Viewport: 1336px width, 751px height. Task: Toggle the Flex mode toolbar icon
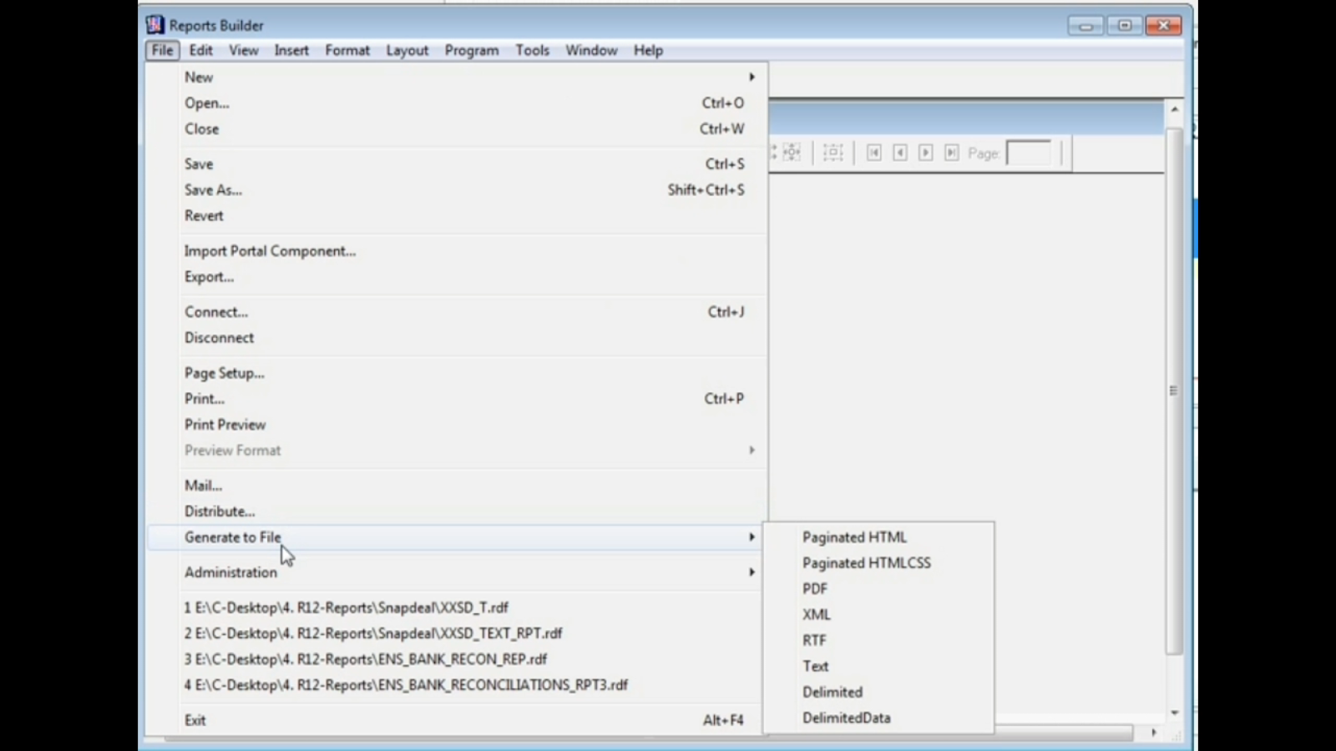point(791,153)
